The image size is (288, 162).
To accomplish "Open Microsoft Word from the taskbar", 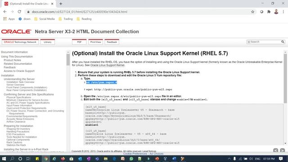I will [174, 158].
